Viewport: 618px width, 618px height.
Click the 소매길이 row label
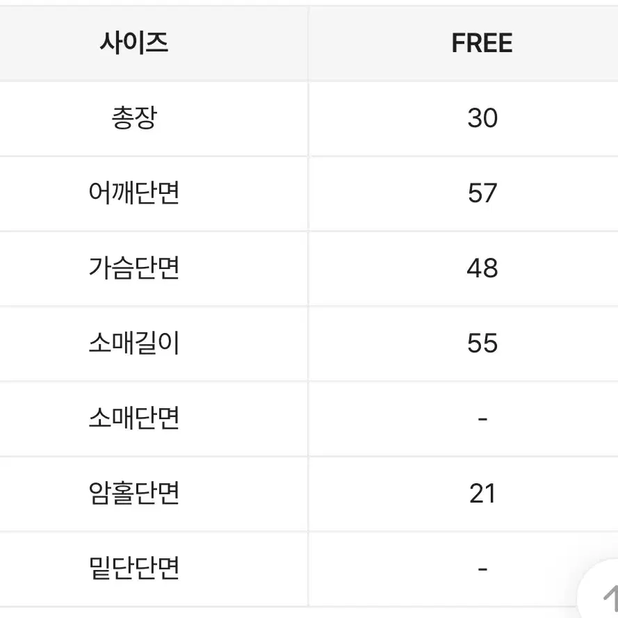(x=134, y=343)
